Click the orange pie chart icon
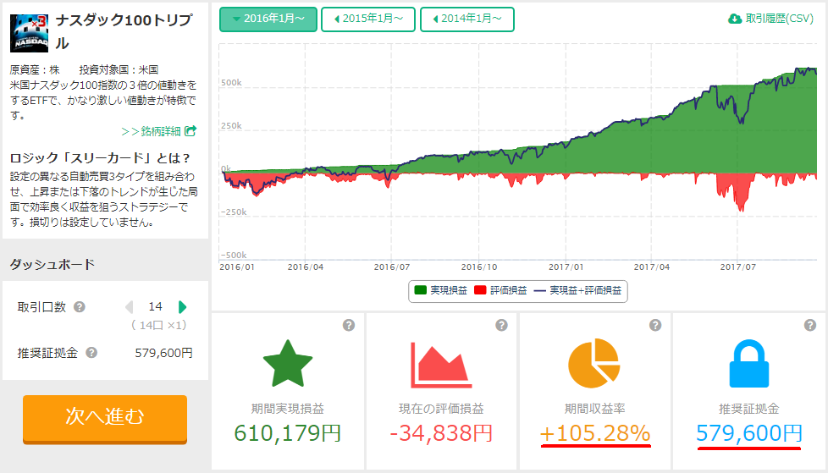 (594, 364)
